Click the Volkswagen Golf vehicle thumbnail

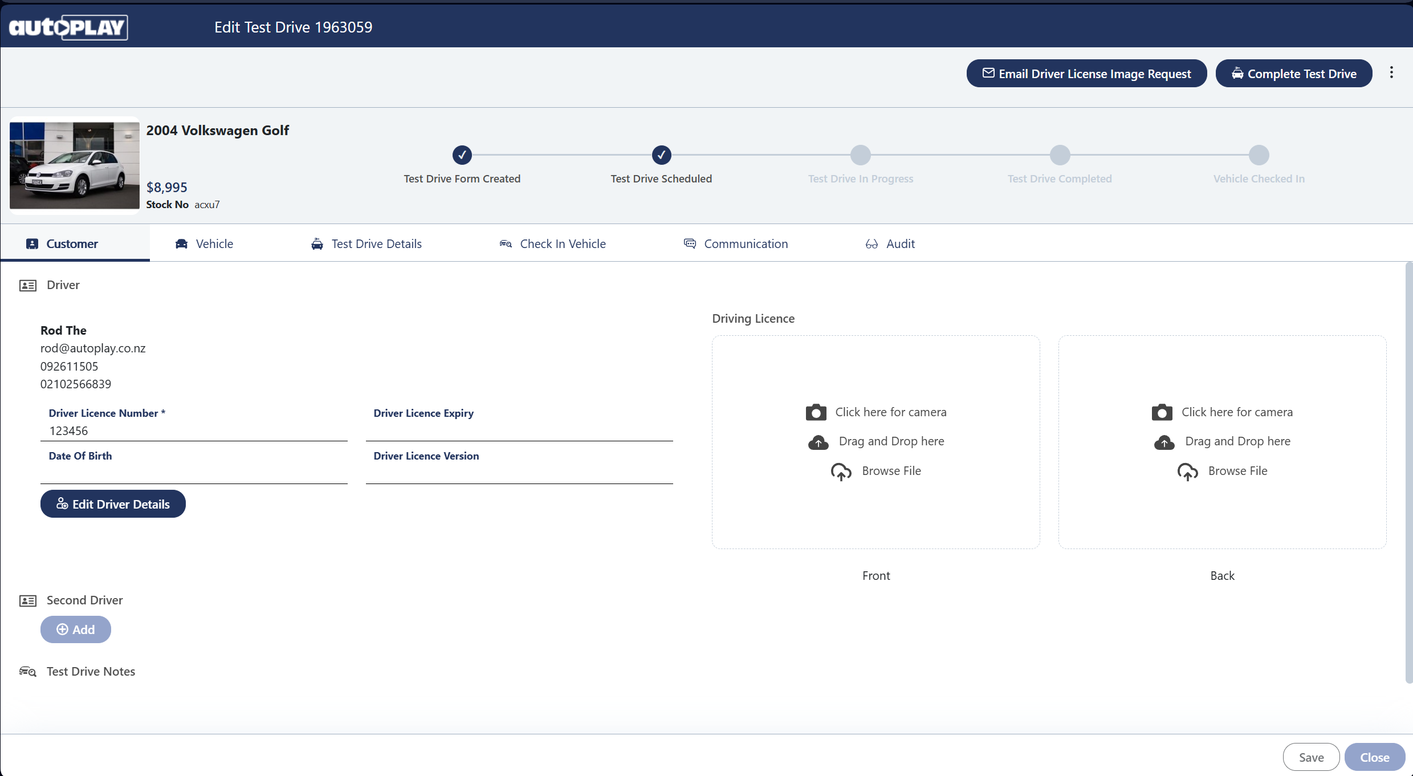click(x=74, y=165)
